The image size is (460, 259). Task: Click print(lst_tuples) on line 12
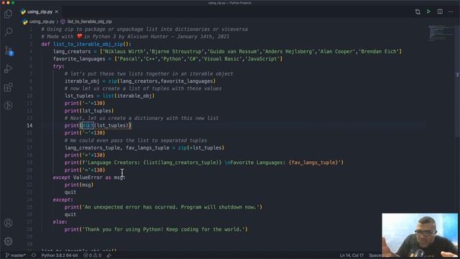click(x=89, y=111)
